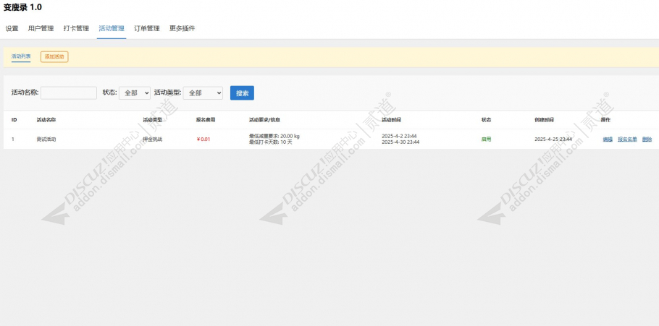Viewport: 659px width, 326px height.
Task: Click the 报名费用 column header
Action: tap(206, 120)
